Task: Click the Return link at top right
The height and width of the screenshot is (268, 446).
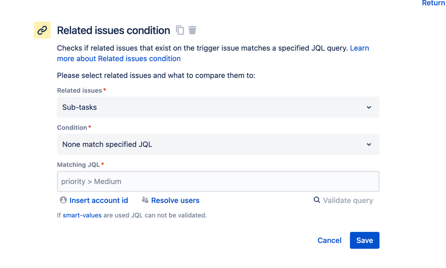Action: point(433,3)
